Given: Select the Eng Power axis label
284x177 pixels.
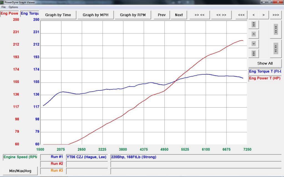Looking at the screenshot, I should (9, 14).
